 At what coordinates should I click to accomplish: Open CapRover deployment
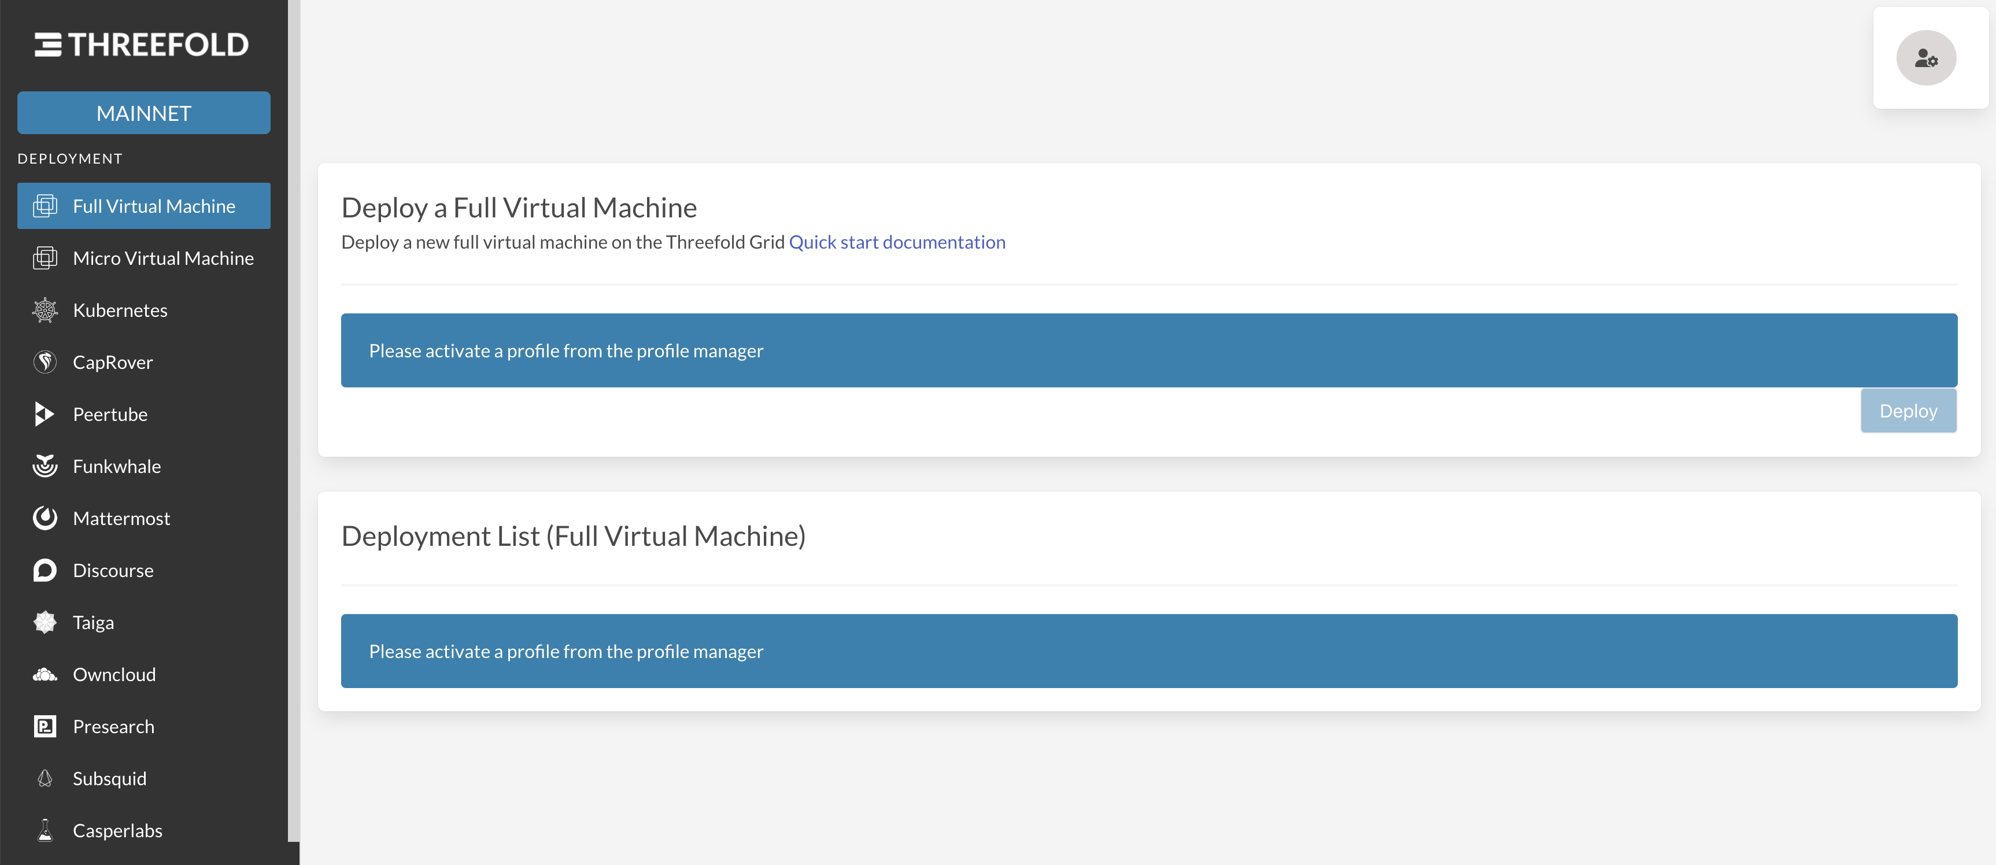[x=144, y=362]
